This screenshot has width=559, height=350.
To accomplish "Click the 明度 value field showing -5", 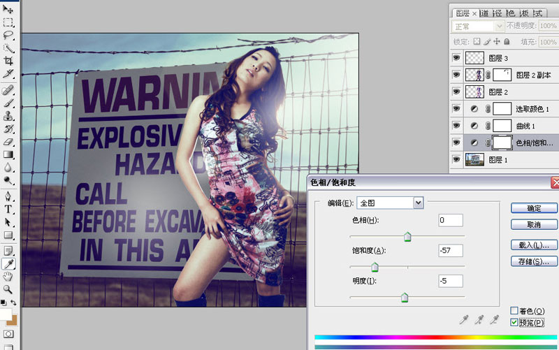I will [451, 281].
